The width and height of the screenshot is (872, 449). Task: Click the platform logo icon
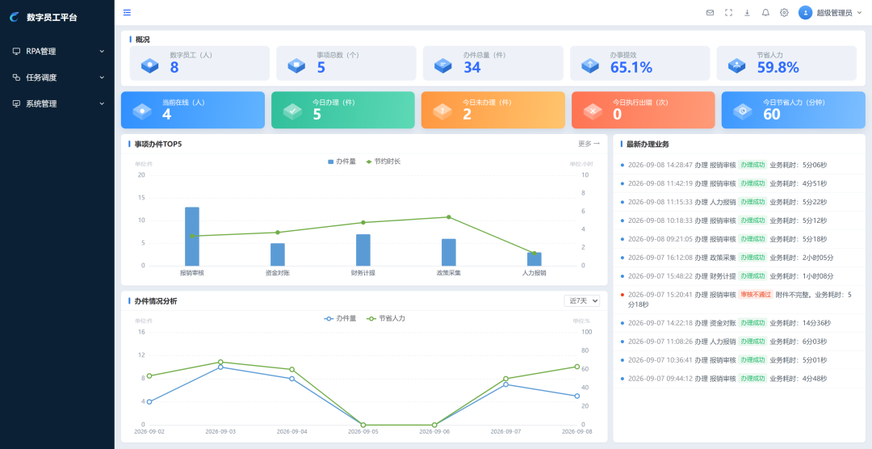pyautogui.click(x=14, y=17)
